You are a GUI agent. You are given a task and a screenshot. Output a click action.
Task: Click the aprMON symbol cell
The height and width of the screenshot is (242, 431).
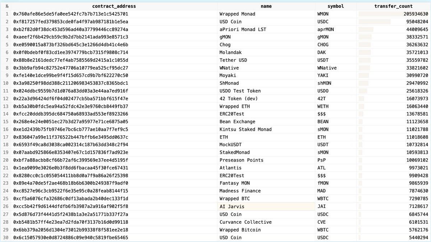(336, 29)
